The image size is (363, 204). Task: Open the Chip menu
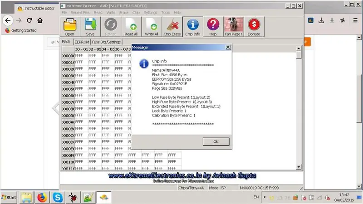point(136,13)
